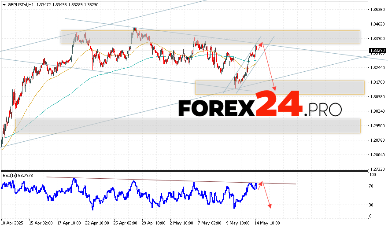
Task: Select the 10 Apr 2025 date label
Action: pos(14,223)
